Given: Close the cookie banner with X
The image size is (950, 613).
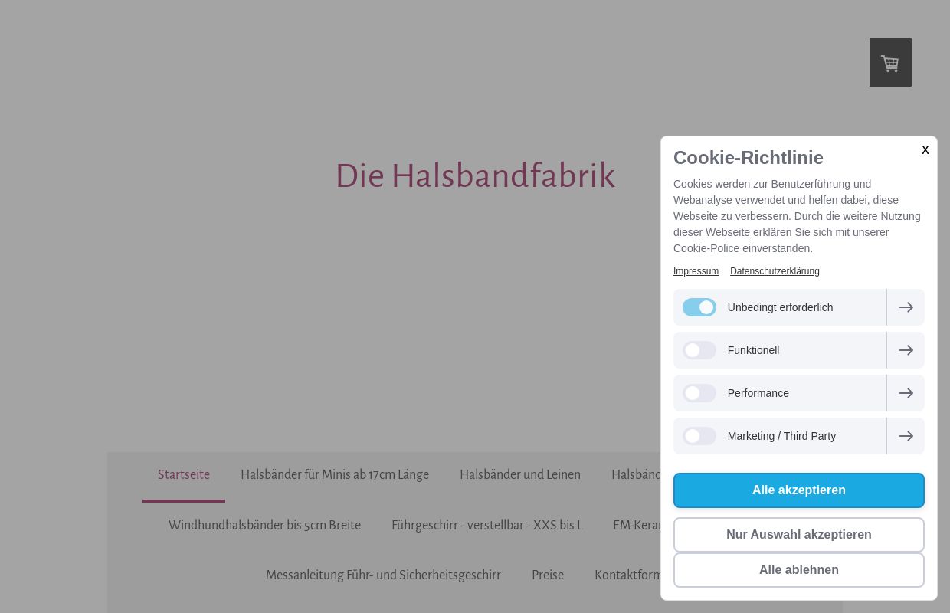Looking at the screenshot, I should pyautogui.click(x=925, y=150).
